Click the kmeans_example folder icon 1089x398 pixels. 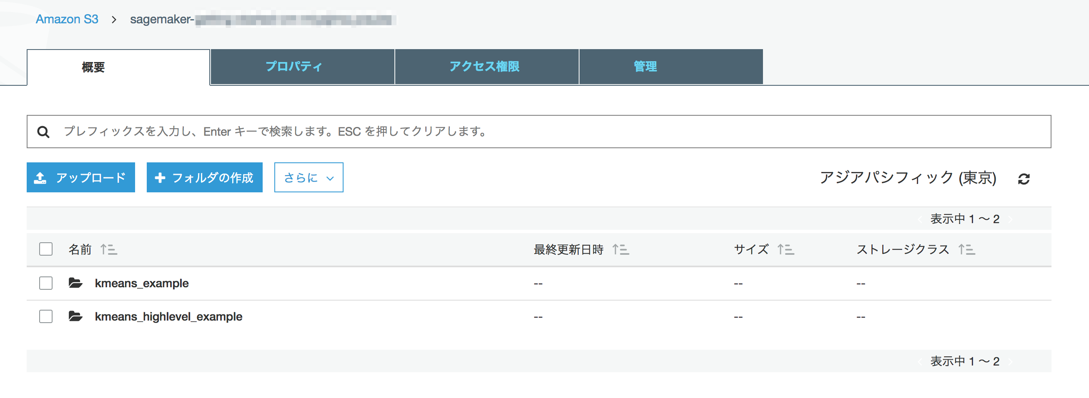pos(76,283)
